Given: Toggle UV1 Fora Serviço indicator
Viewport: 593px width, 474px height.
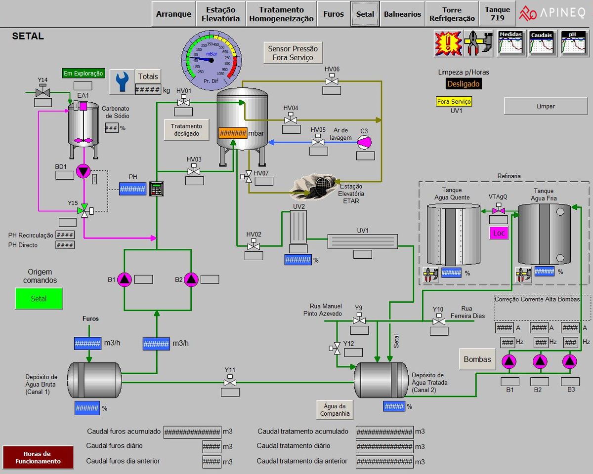Looking at the screenshot, I should tap(454, 102).
